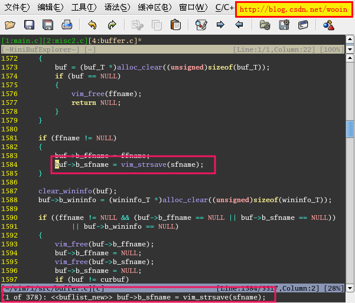Open the 缓冲区(B) menu
Image resolution: width=355 pixels, height=303 pixels.
pos(155,8)
